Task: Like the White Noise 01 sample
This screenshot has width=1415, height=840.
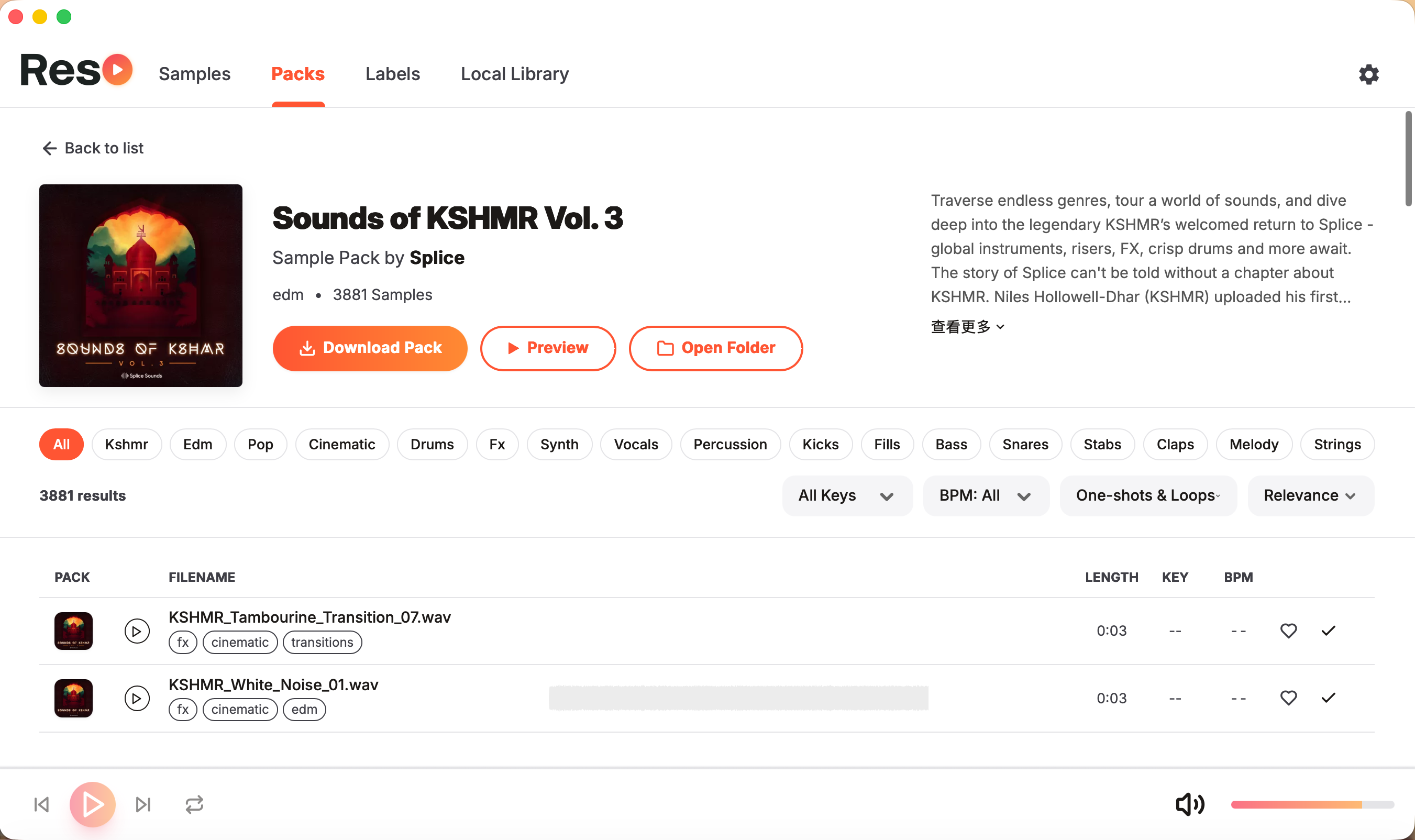Action: coord(1288,698)
